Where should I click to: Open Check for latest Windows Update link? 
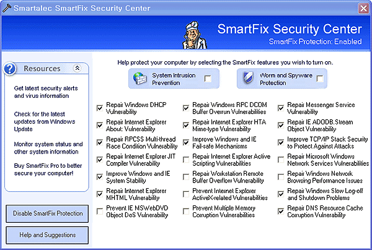tap(45, 122)
